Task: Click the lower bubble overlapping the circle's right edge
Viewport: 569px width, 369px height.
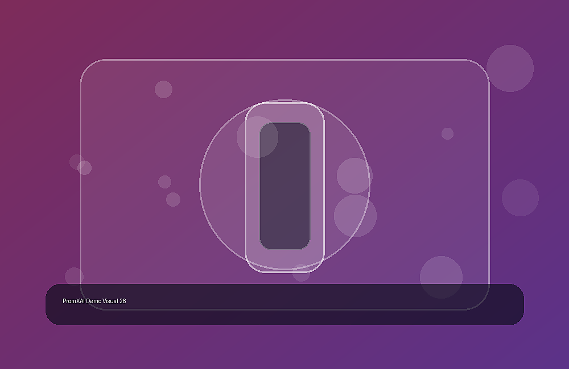Action: click(355, 216)
